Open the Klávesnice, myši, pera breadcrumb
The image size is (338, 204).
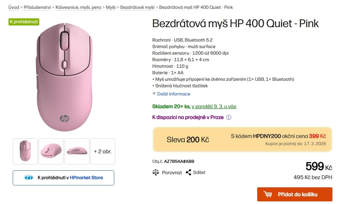click(x=78, y=7)
